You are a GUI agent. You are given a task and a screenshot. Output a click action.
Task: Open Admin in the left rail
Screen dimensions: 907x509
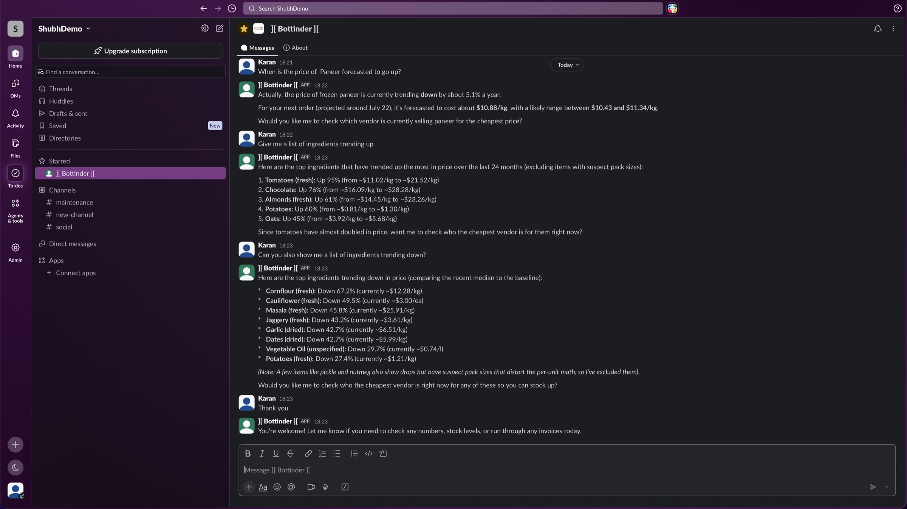[x=15, y=252]
